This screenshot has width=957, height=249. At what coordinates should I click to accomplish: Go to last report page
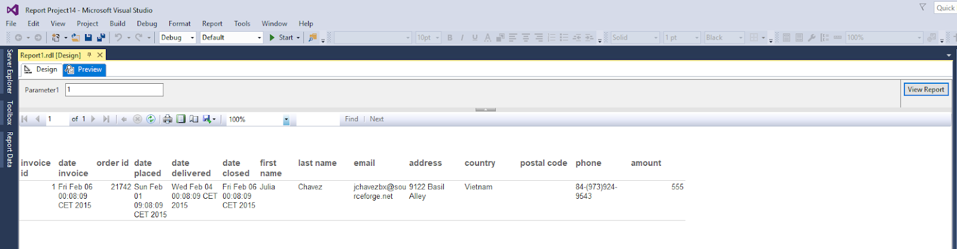[106, 119]
